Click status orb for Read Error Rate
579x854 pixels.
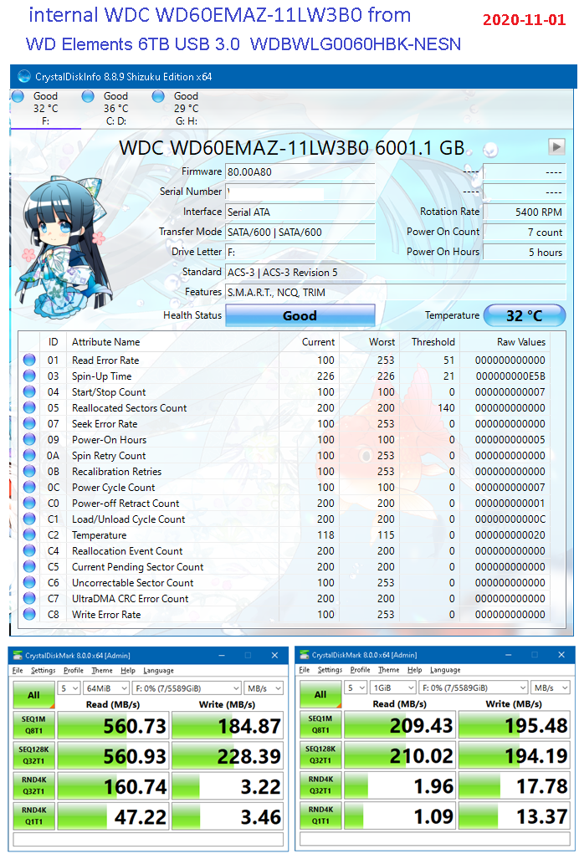[29, 360]
